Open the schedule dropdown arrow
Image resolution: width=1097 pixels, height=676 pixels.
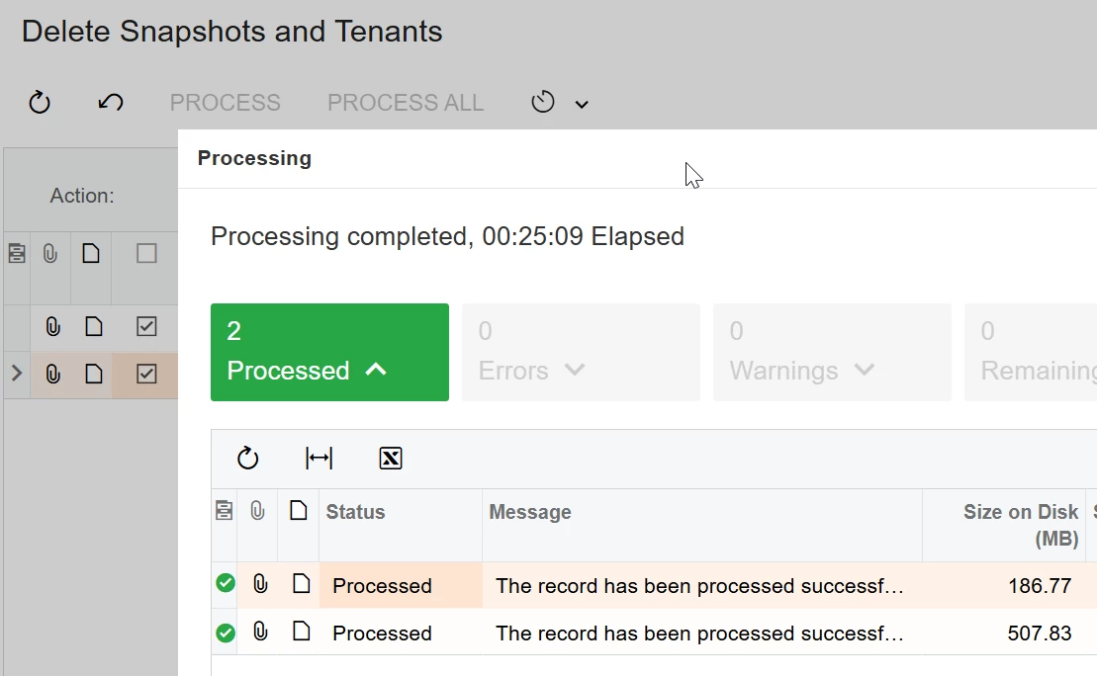tap(582, 104)
